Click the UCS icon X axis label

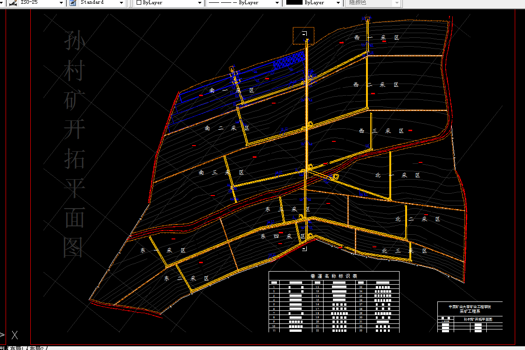coord(15,335)
